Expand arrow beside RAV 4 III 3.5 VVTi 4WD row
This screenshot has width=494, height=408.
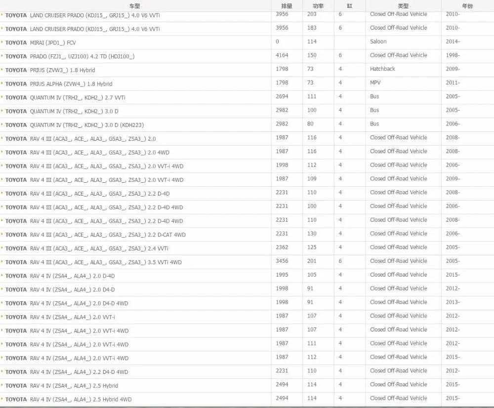coord(2,261)
